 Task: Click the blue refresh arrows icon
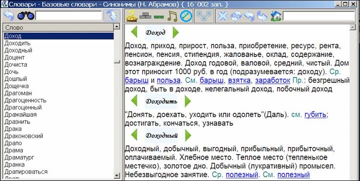coord(236,17)
